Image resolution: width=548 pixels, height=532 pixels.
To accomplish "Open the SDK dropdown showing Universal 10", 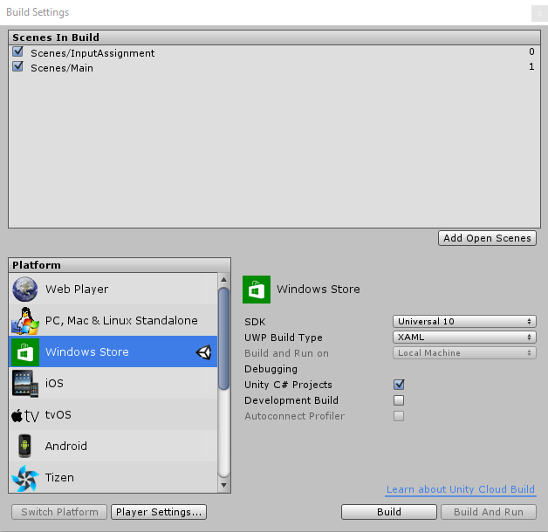I will pyautogui.click(x=464, y=321).
